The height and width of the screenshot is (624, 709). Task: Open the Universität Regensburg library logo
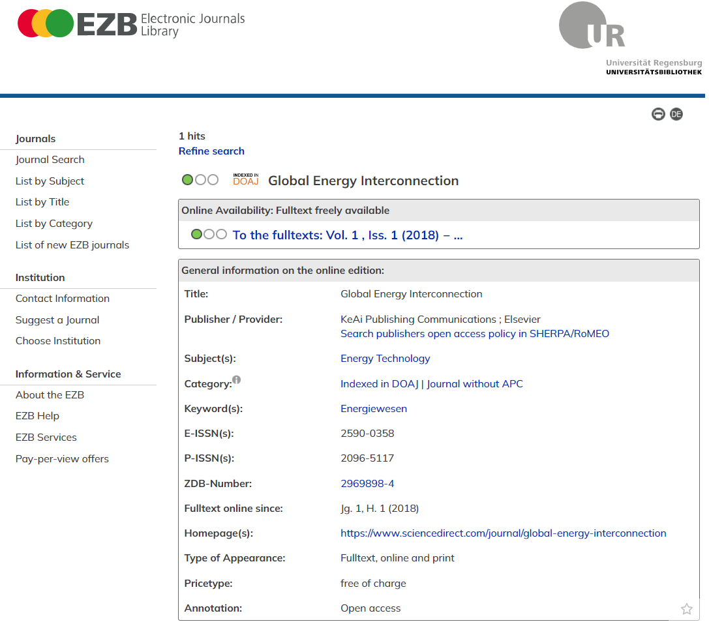tap(630, 38)
